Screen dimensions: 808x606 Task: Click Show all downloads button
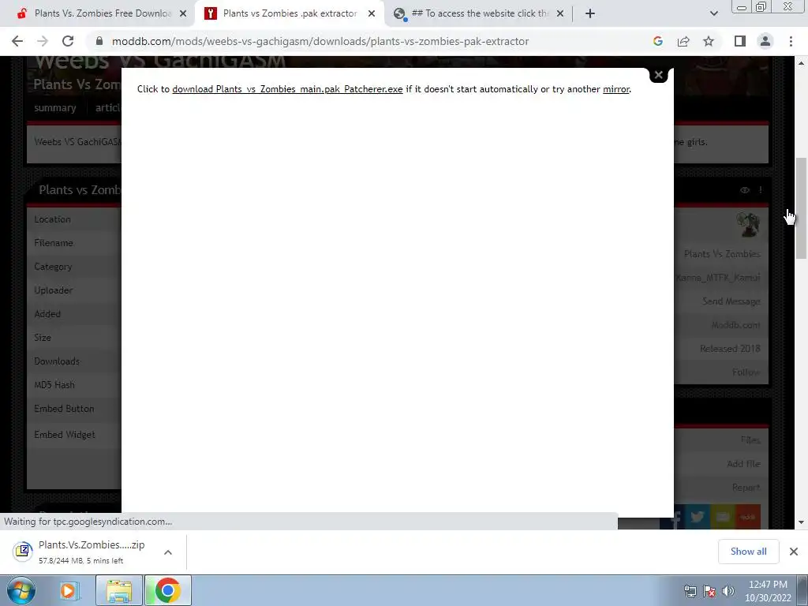748,552
